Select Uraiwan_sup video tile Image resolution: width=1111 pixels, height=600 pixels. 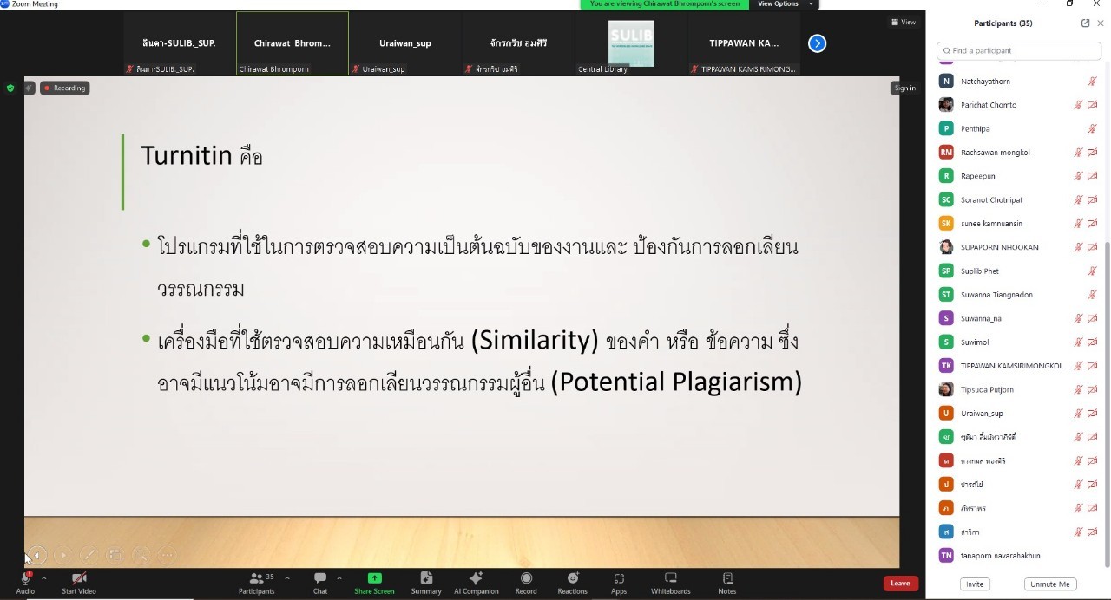(405, 43)
